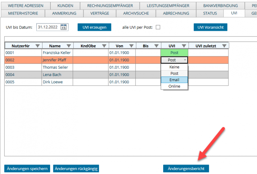This screenshot has height=174, width=257.
Task: Click NutzerNr cell 0003
Action: click(x=23, y=67)
